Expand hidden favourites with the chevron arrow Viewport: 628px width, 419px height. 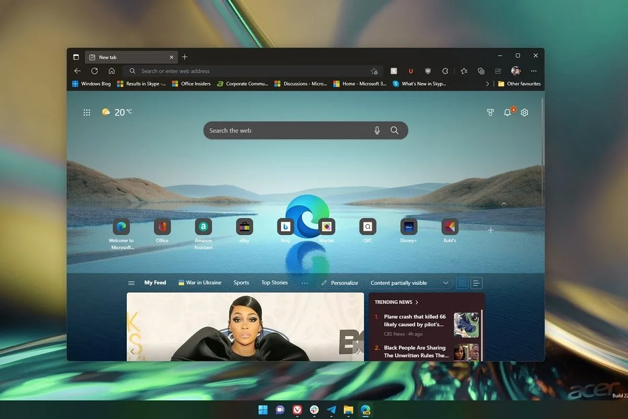click(487, 83)
